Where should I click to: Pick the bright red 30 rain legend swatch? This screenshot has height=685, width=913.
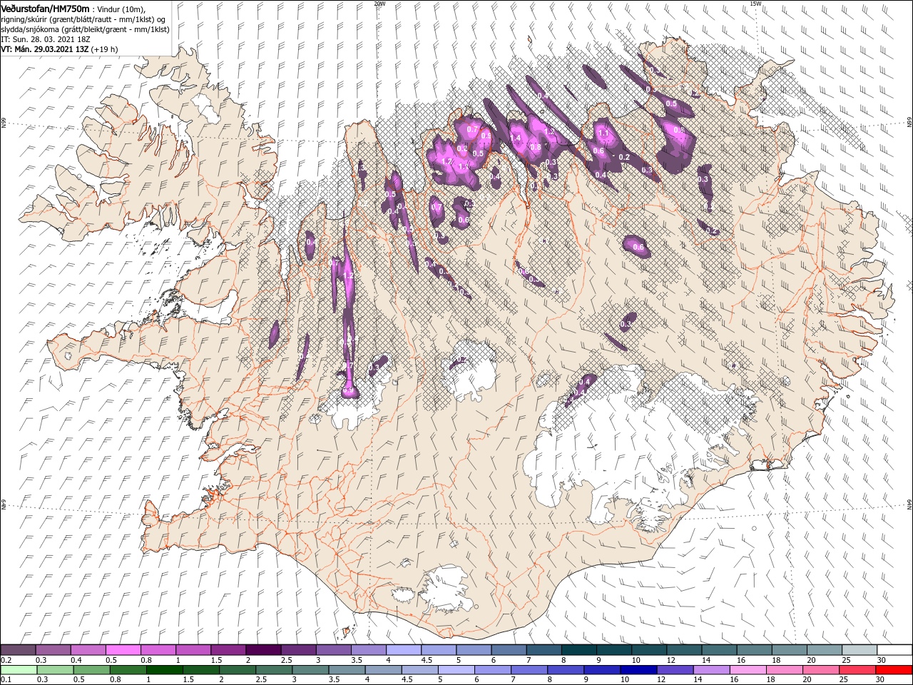tap(893, 670)
